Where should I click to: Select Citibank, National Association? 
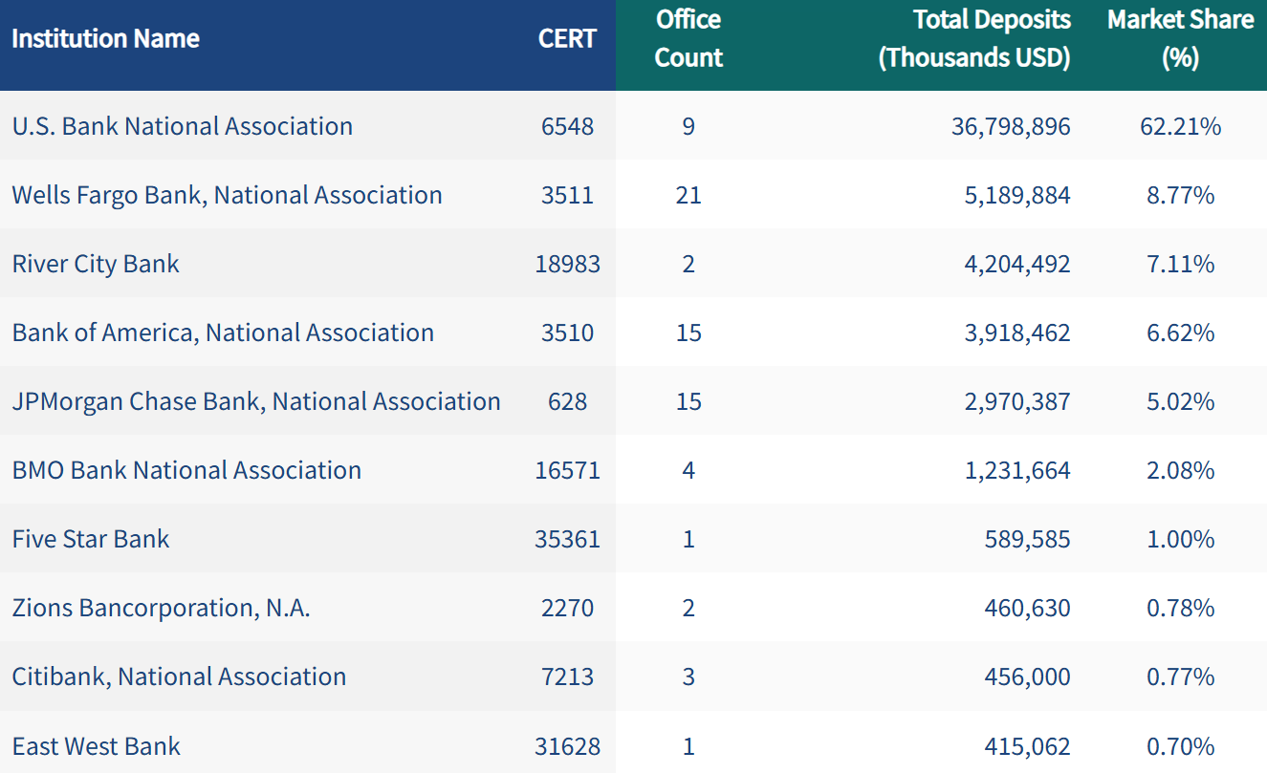click(x=180, y=676)
